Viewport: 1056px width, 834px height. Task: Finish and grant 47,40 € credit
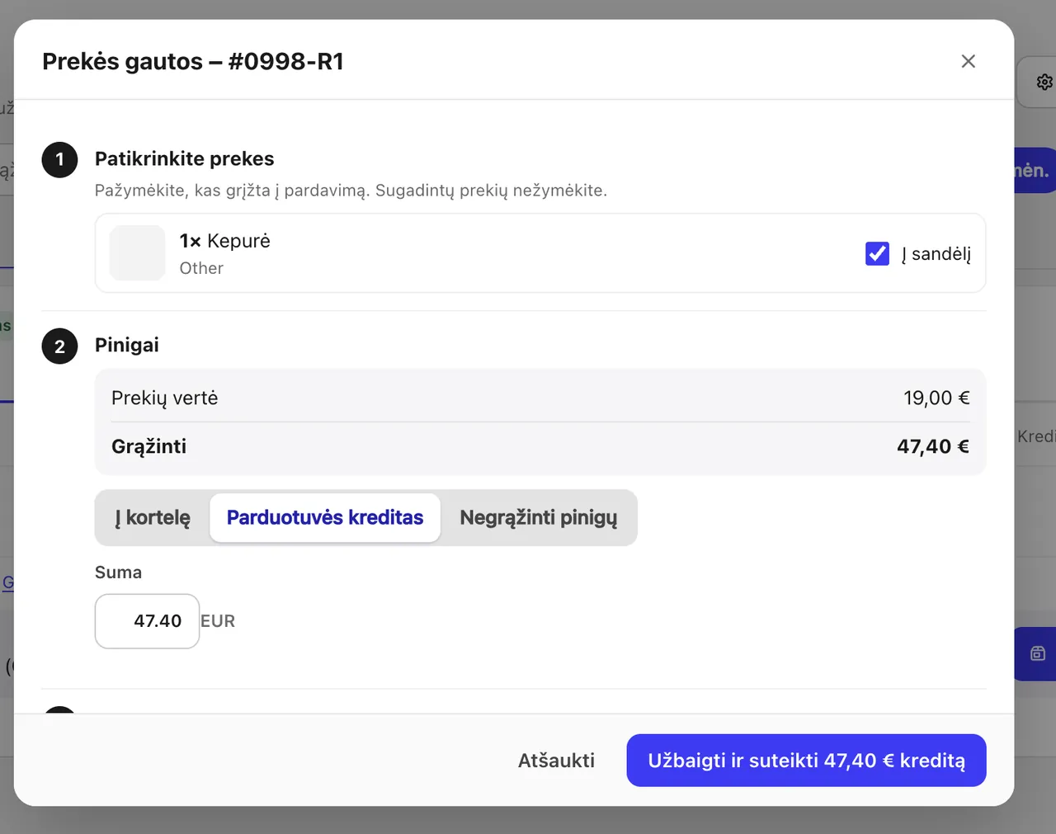(x=806, y=761)
